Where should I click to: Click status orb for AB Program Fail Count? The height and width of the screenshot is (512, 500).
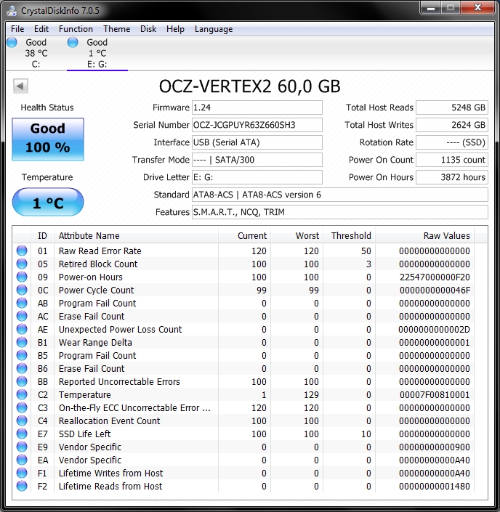pyautogui.click(x=22, y=303)
